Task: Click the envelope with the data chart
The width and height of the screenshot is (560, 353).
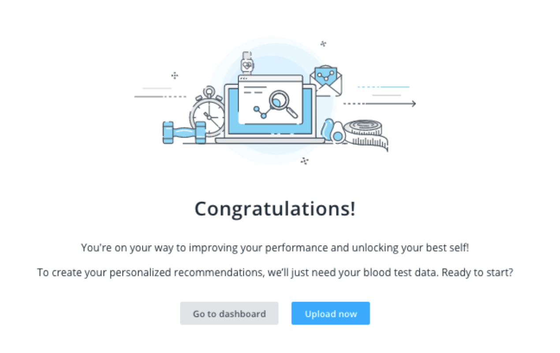Action: pyautogui.click(x=326, y=79)
